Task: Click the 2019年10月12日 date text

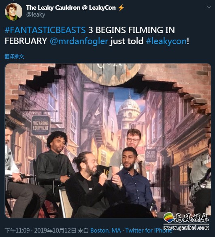Action: 55,231
